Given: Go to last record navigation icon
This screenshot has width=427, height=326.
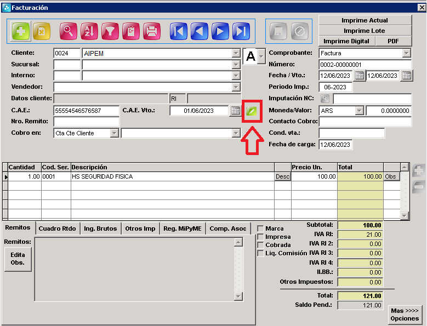Looking at the screenshot, I should point(241,31).
